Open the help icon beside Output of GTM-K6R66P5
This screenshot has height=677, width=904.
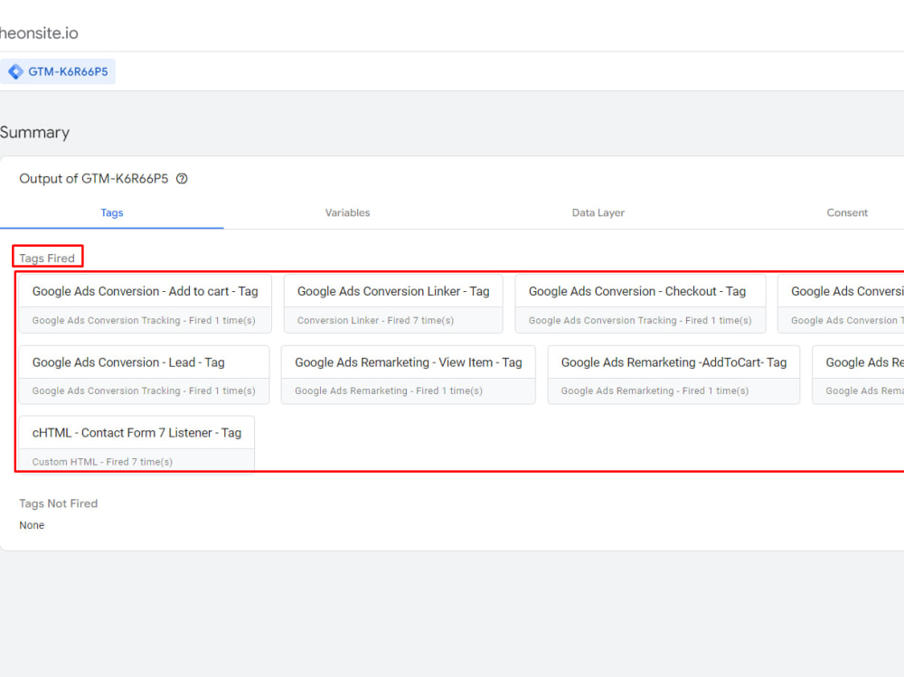(182, 179)
